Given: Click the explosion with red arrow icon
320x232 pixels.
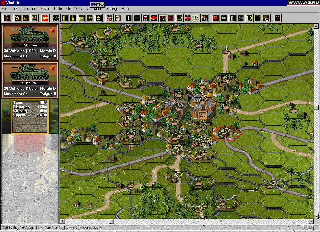Looking at the screenshot, I should pos(109,18).
